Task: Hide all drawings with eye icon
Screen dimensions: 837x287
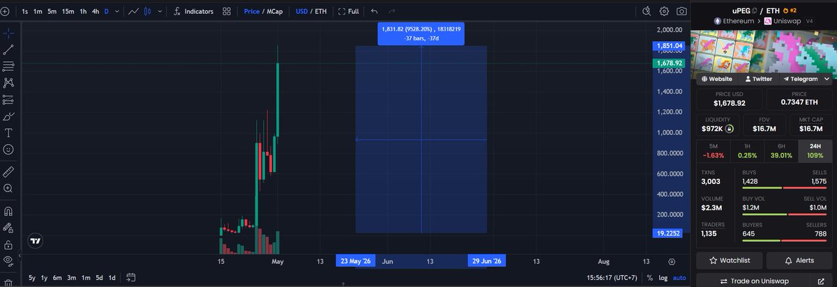Action: 8,261
